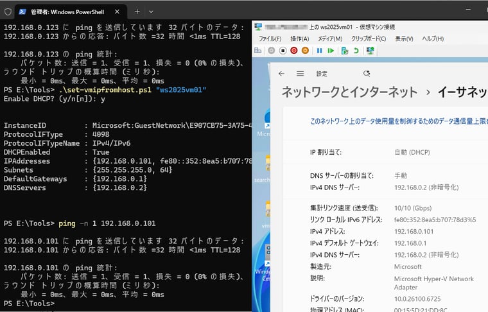Click the ProtocolIFTypeName IPv4/IPv6 row
This screenshot has height=312, width=488.
67,143
